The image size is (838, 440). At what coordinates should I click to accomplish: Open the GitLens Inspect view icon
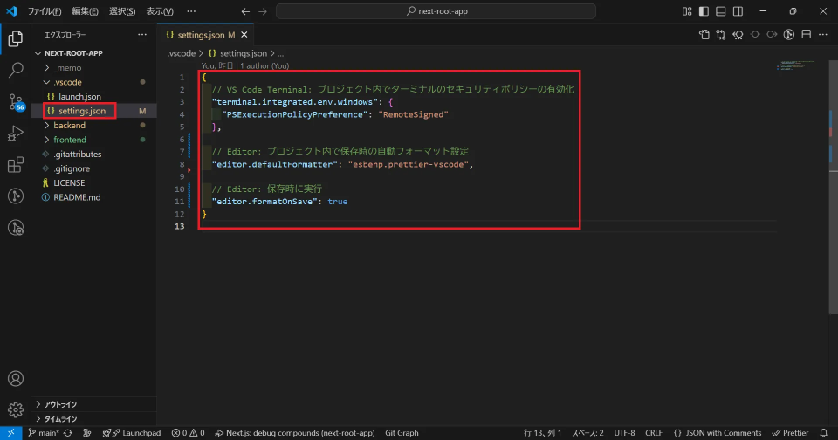tap(16, 228)
